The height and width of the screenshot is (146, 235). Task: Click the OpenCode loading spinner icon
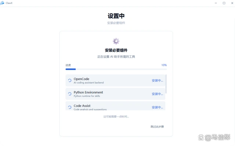point(70,80)
